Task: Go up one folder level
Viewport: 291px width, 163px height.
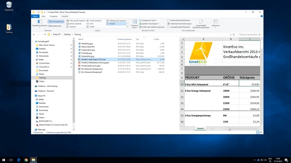Action: (x=45, y=34)
